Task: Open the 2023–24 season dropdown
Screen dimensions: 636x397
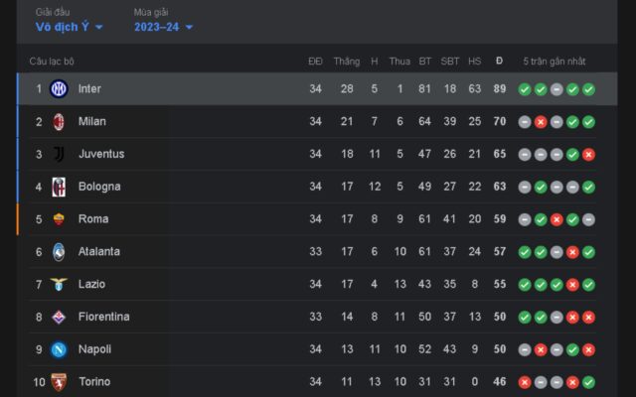Action: pos(163,27)
